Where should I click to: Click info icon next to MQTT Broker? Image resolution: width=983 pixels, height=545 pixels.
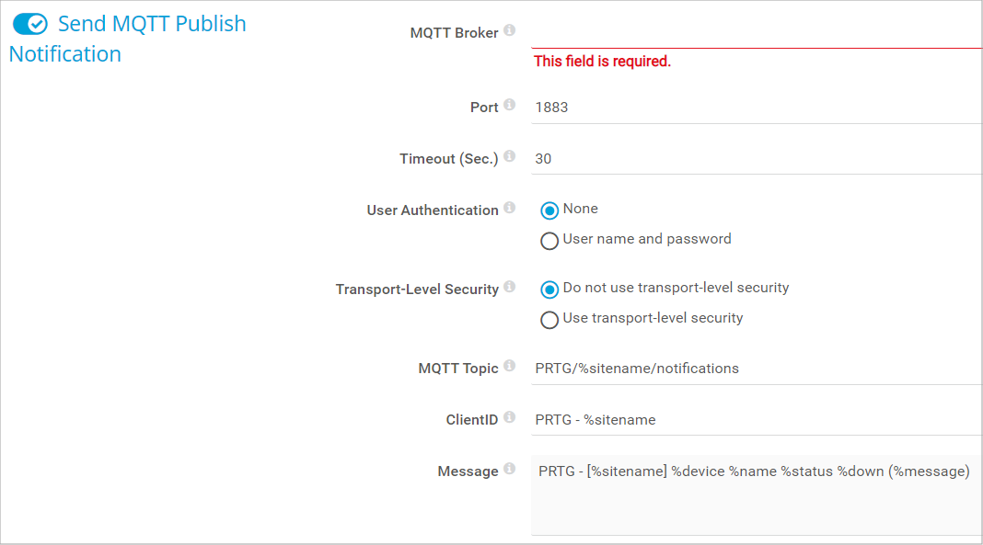[510, 30]
